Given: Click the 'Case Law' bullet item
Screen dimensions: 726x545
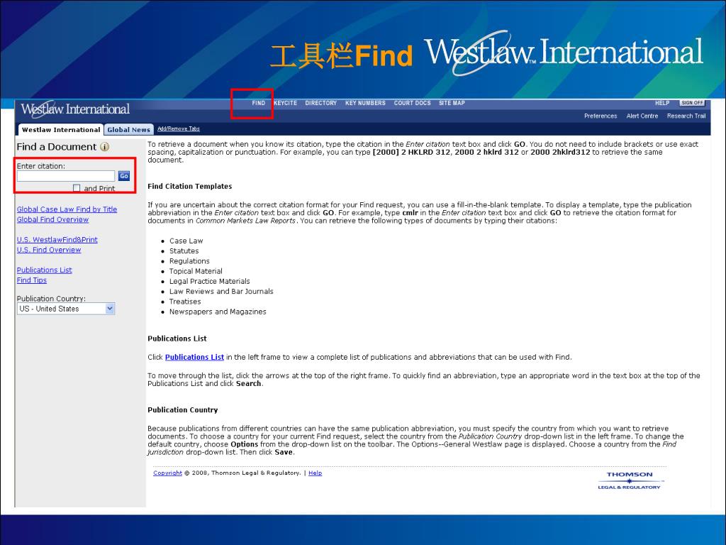Looking at the screenshot, I should pos(186,241).
